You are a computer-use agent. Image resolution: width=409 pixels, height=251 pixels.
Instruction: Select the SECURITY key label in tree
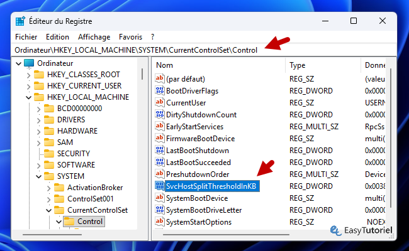click(x=74, y=154)
